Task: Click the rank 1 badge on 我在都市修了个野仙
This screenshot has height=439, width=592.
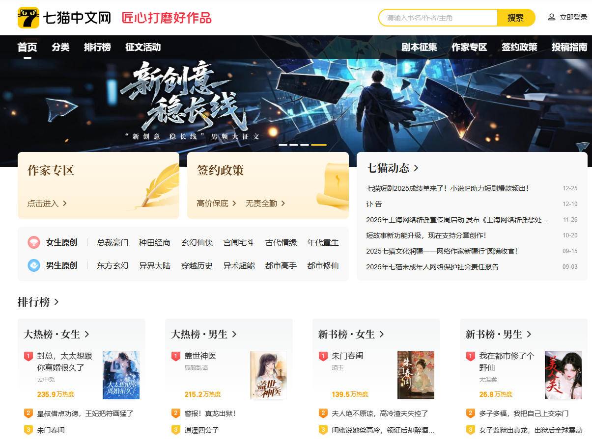Action: (x=471, y=356)
